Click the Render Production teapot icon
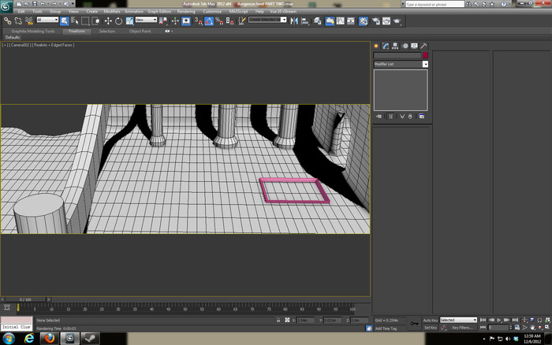This screenshot has height=345, width=552. 397,21
